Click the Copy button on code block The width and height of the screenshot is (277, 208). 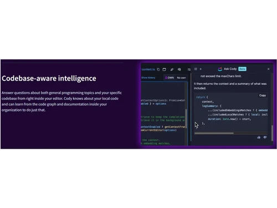[x=263, y=95]
